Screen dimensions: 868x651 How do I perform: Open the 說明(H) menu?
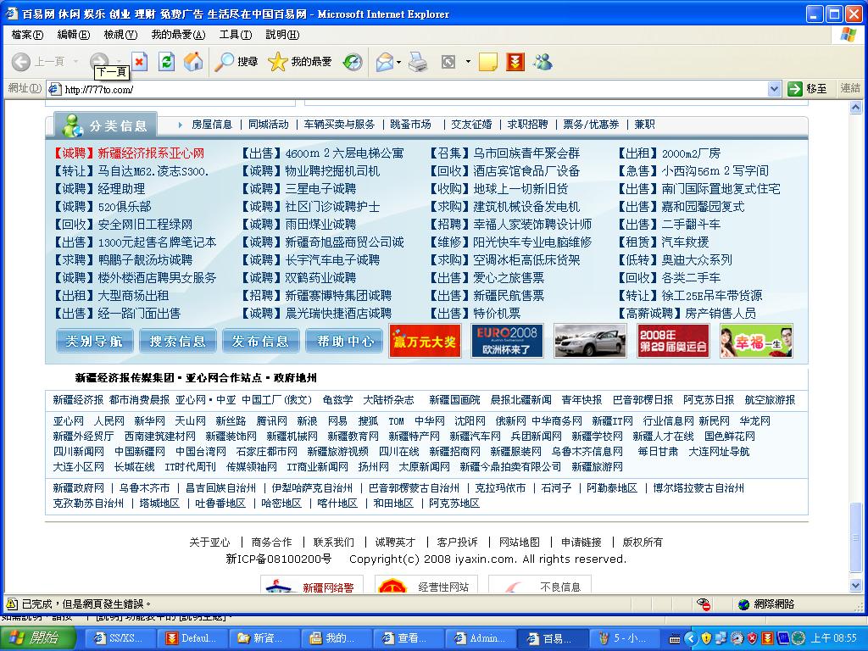[x=282, y=35]
